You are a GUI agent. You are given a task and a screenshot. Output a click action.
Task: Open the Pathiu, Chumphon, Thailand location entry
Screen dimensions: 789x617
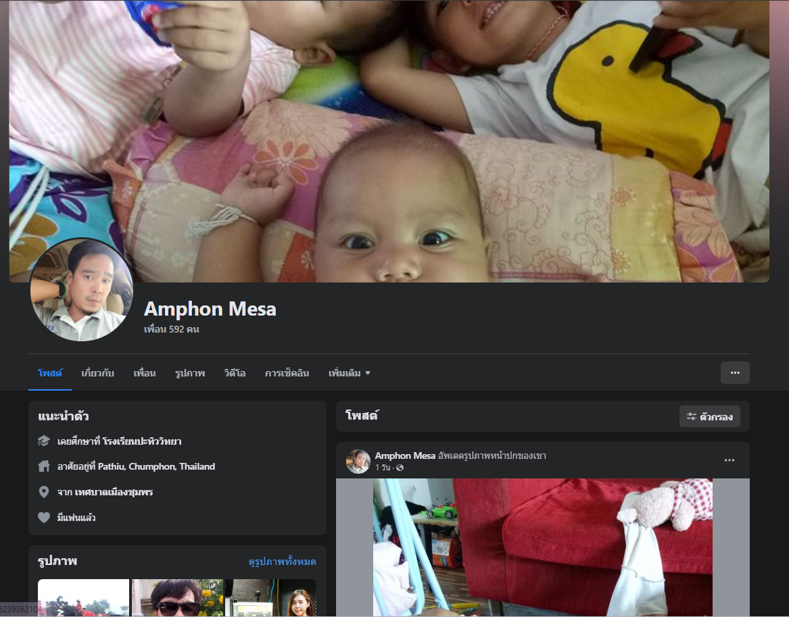(x=156, y=466)
